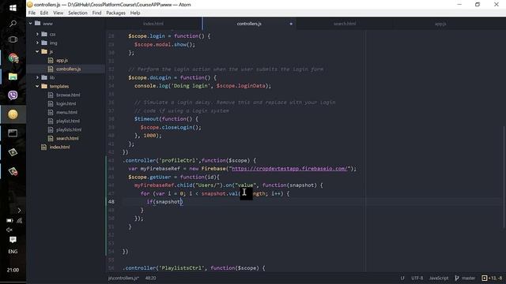The image size is (506, 284).
Task: Click the app.js file icon
Action: tap(51, 60)
